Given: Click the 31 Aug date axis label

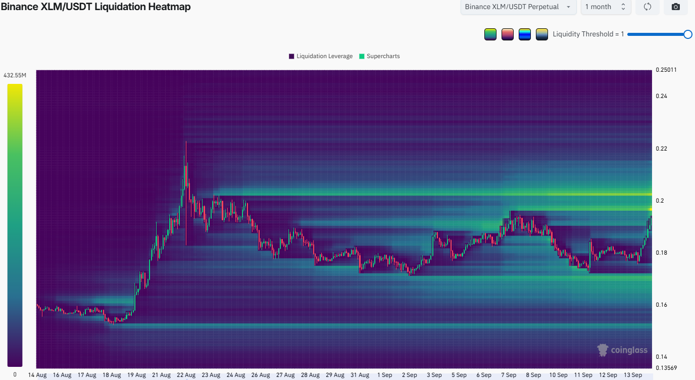Looking at the screenshot, I should pos(359,375).
